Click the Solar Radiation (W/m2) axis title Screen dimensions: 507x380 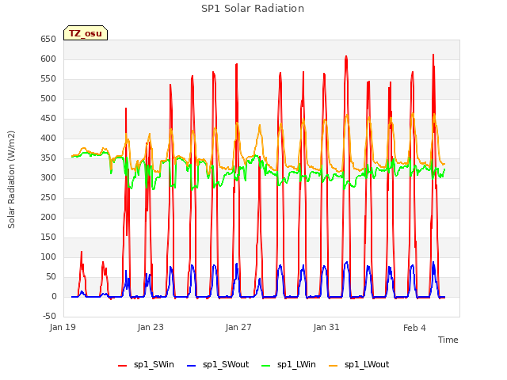coord(11,180)
